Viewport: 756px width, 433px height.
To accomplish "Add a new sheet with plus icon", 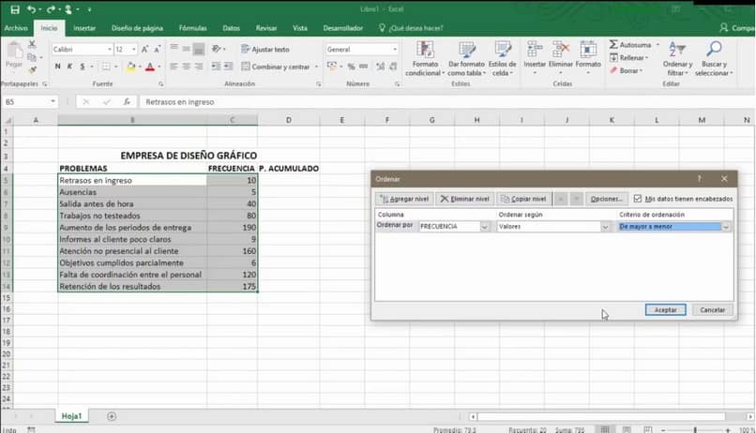I will (x=112, y=416).
